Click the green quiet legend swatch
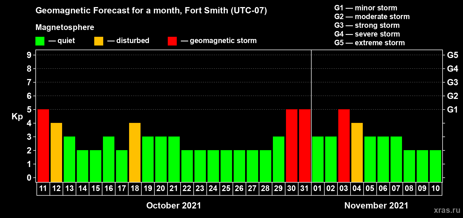463x218 pixels. [x=40, y=41]
